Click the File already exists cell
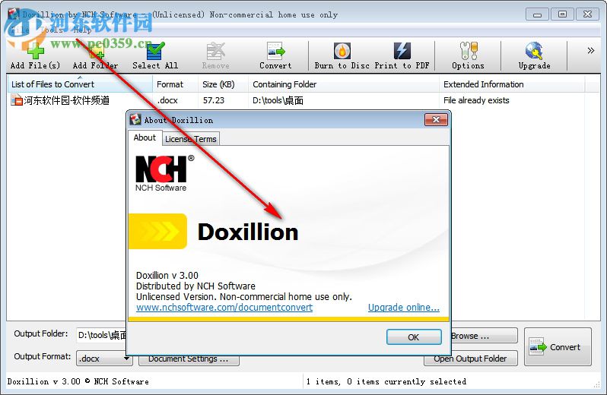The width and height of the screenshot is (607, 395). [476, 100]
